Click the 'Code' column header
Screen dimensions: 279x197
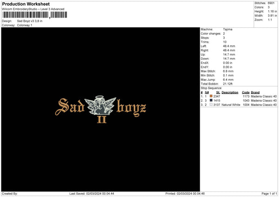coord(246,92)
